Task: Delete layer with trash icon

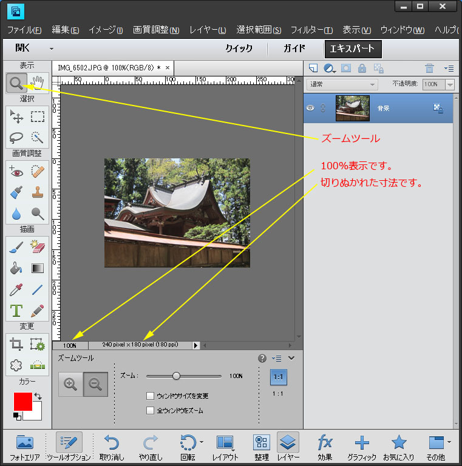Action: (429, 69)
